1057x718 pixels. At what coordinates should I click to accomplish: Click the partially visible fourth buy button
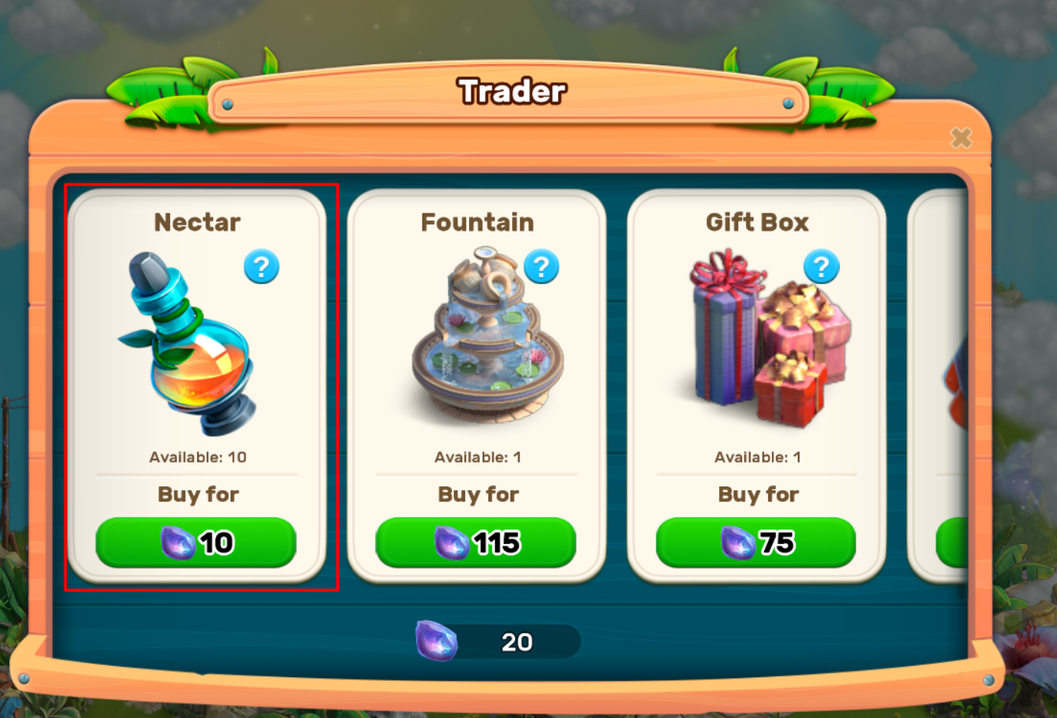(x=952, y=542)
